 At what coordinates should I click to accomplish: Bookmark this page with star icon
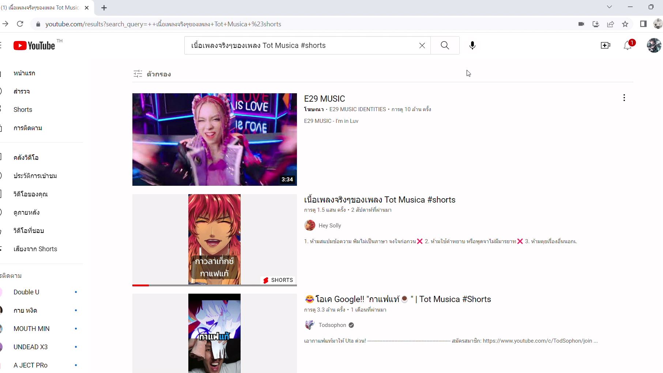click(x=625, y=24)
